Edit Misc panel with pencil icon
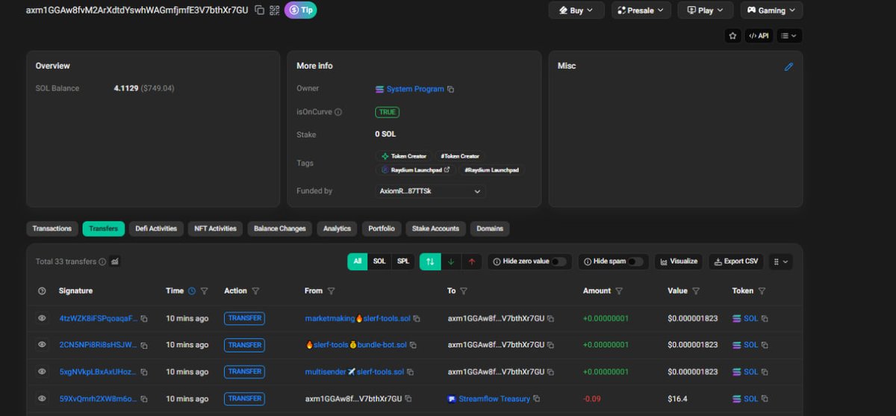 click(x=788, y=66)
